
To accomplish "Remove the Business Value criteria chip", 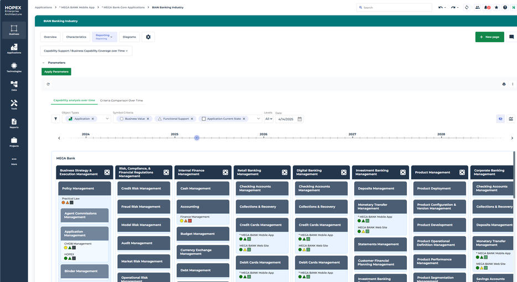I will pos(148,119).
